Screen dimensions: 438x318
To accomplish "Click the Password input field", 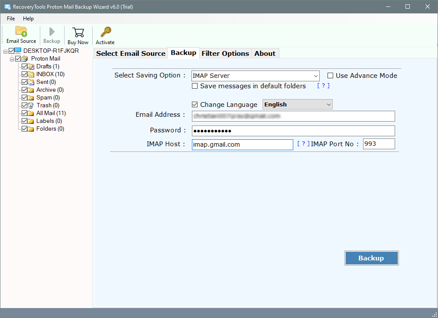I will click(x=293, y=131).
